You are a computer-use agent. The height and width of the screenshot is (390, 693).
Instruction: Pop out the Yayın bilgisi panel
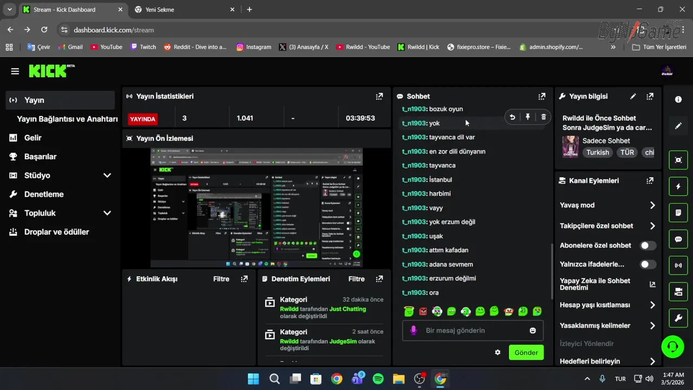[x=650, y=96]
